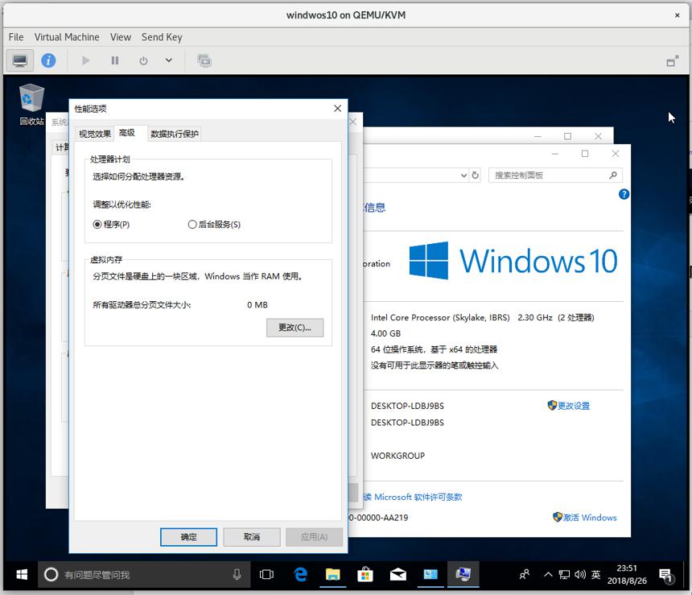Open the Mail app in taskbar

pos(398,574)
